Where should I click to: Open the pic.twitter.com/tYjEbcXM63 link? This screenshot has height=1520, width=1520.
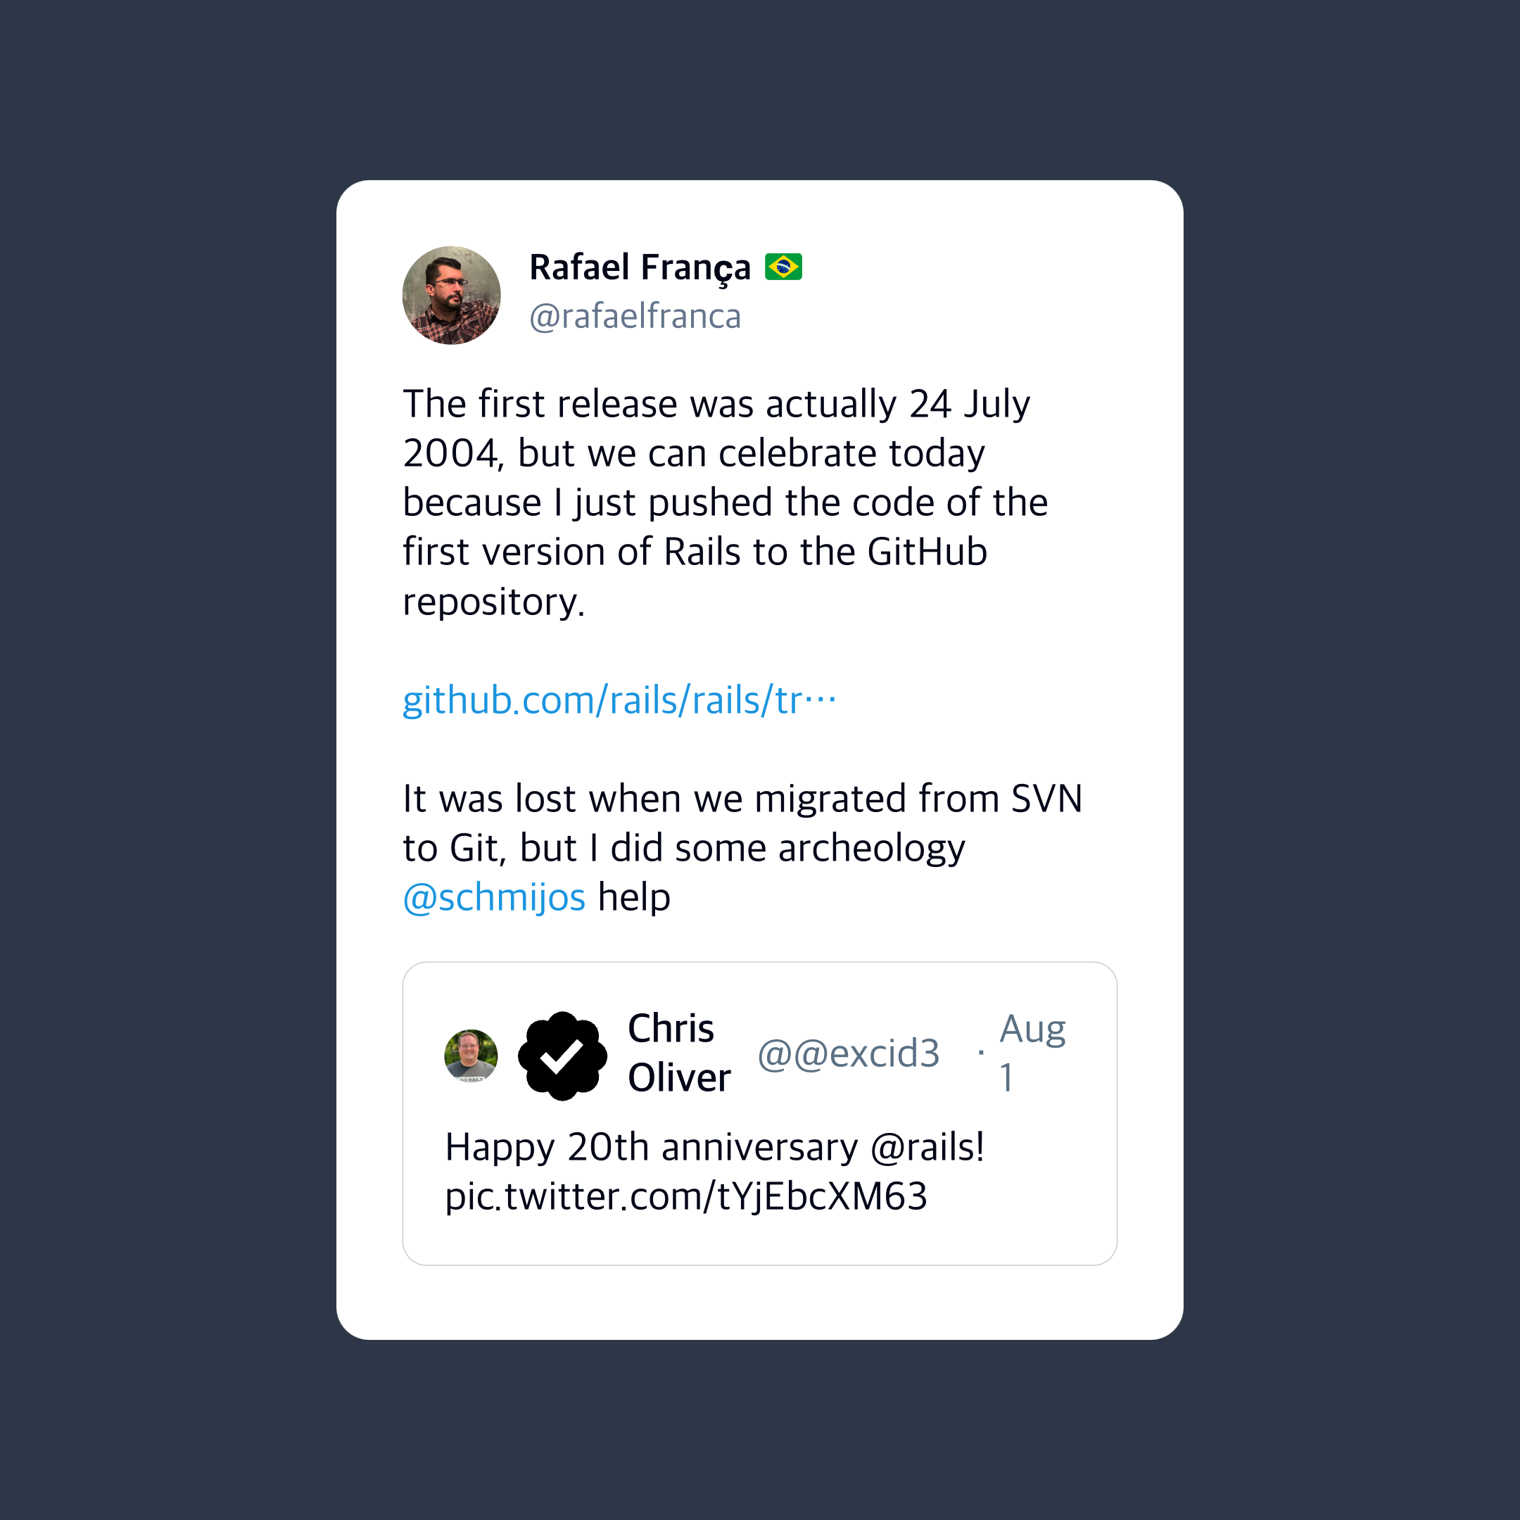point(686,1196)
